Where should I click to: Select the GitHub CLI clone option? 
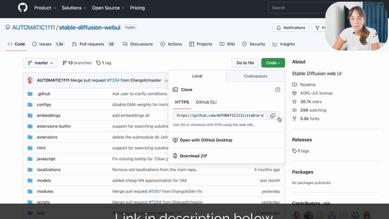[x=206, y=102]
